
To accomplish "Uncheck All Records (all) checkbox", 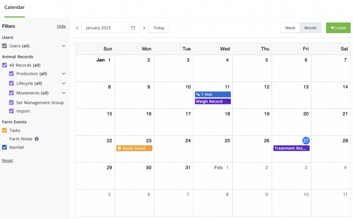I will pyautogui.click(x=4, y=65).
